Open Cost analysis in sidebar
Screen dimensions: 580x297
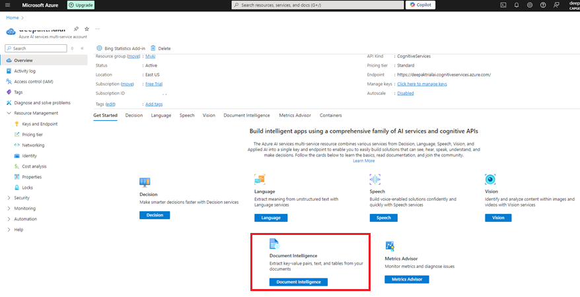coord(34,166)
